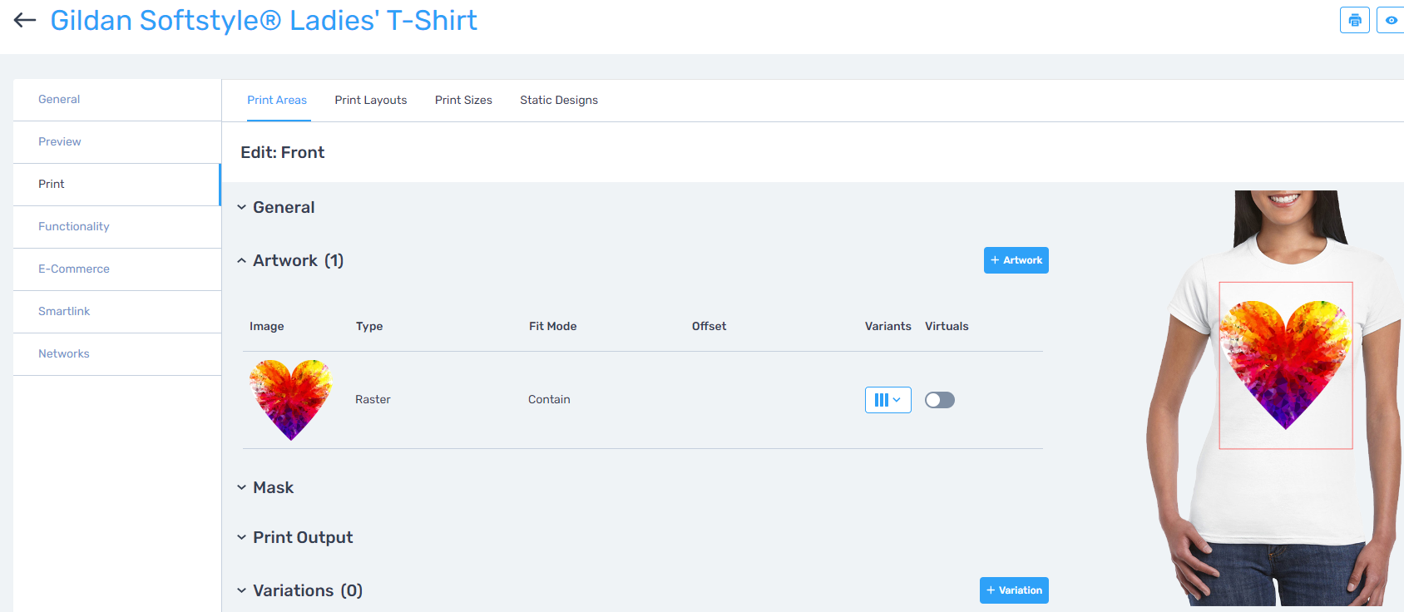Image resolution: width=1404 pixels, height=612 pixels.
Task: Click the + Artwork button
Action: point(1016,260)
